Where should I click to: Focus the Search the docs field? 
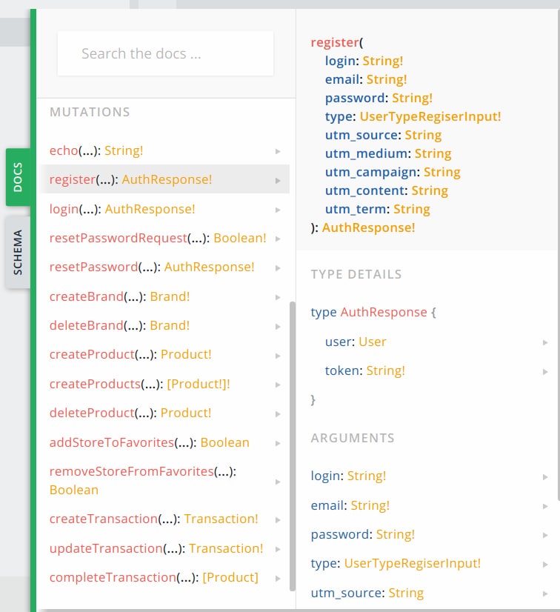click(165, 53)
